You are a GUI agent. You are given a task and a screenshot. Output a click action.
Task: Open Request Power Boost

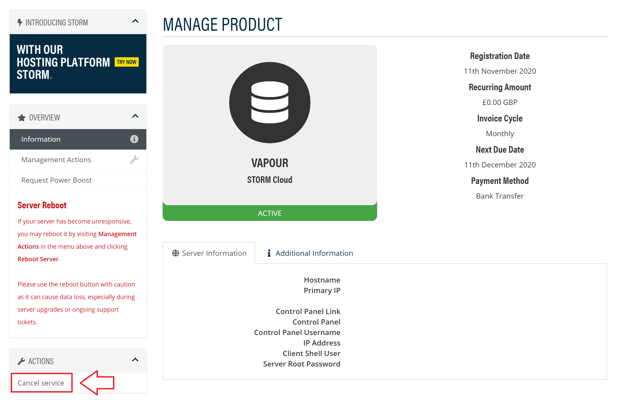click(x=56, y=180)
